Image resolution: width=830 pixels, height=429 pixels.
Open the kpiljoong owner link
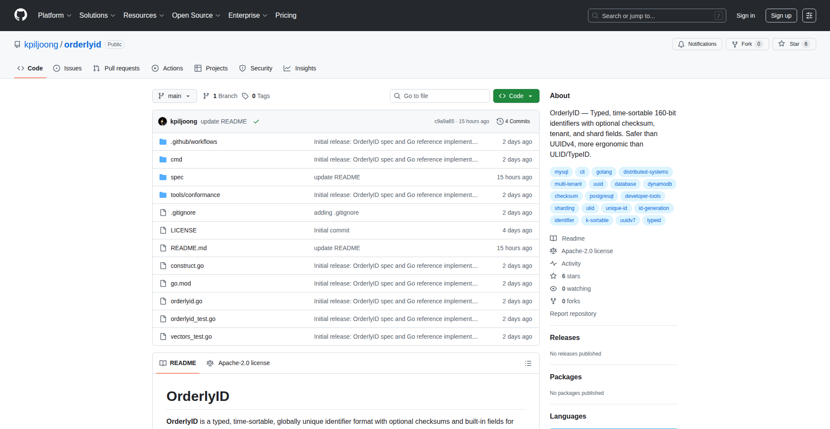[41, 44]
